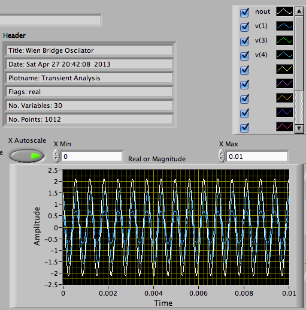This screenshot has height=310, width=306.
Task: Click the nout legend label
Action: (262, 12)
